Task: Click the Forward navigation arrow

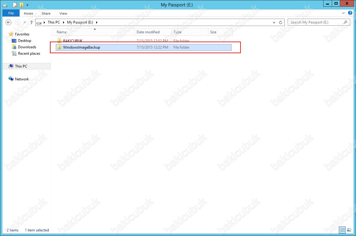Action: tap(17, 22)
